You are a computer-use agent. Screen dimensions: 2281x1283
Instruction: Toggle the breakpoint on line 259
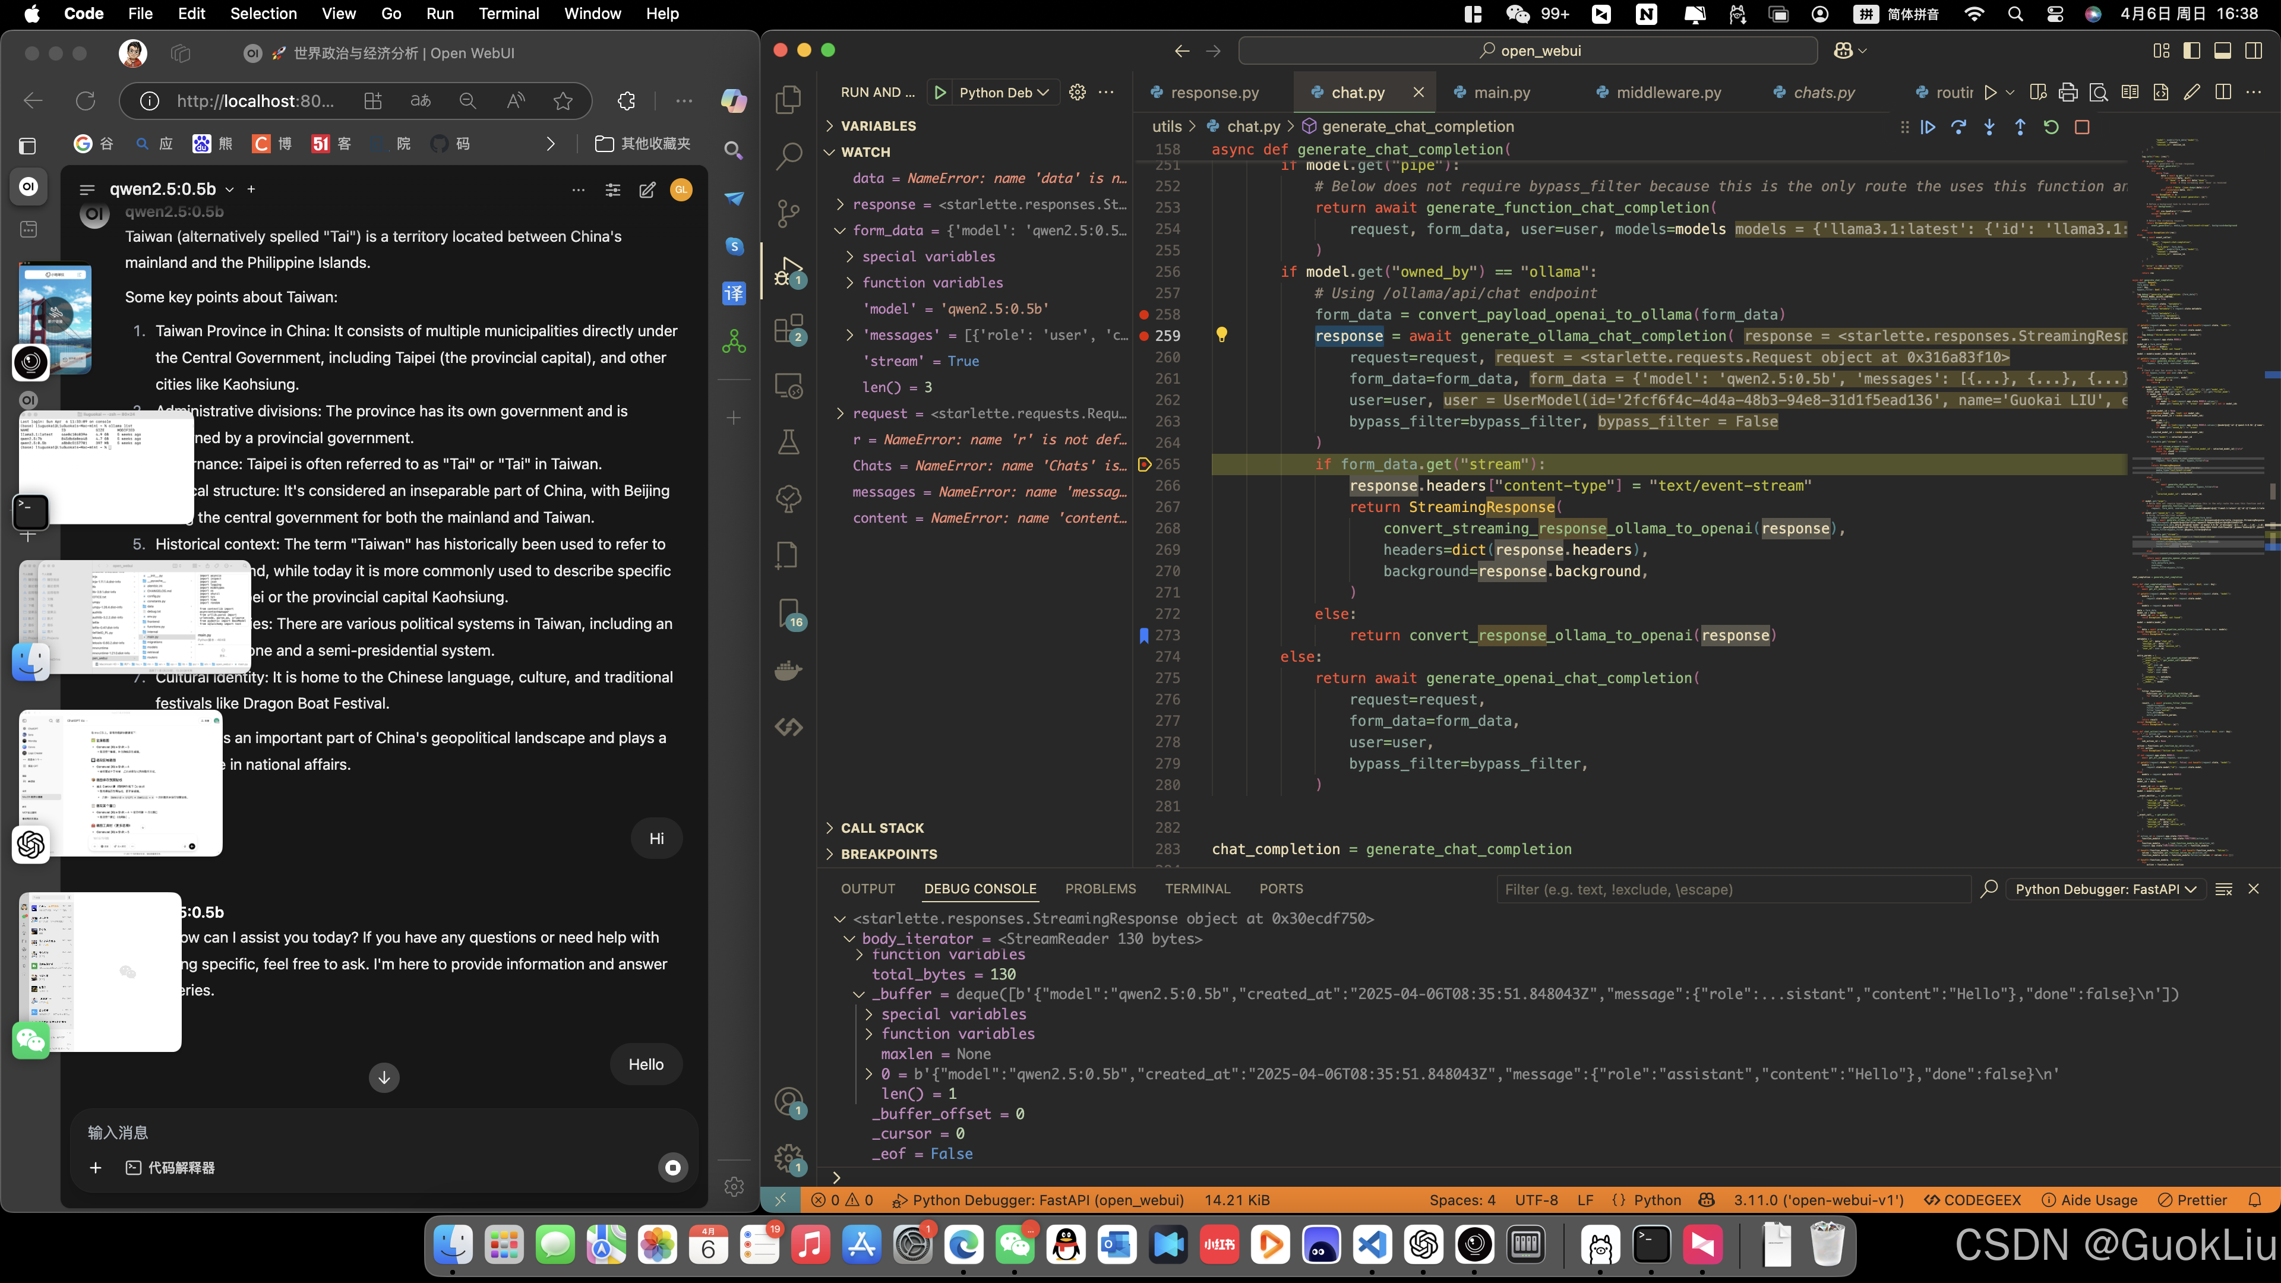pos(1144,336)
